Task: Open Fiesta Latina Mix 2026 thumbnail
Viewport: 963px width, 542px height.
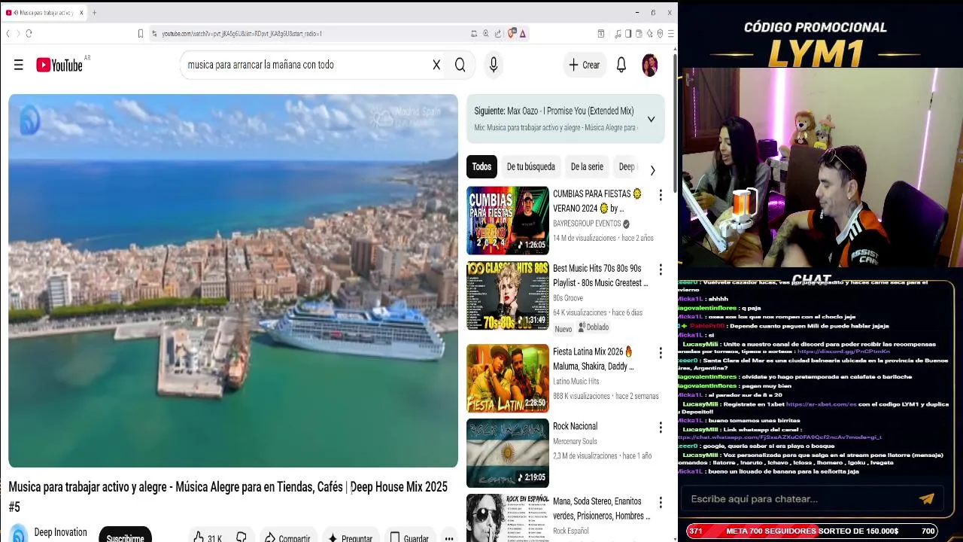Action: point(508,378)
